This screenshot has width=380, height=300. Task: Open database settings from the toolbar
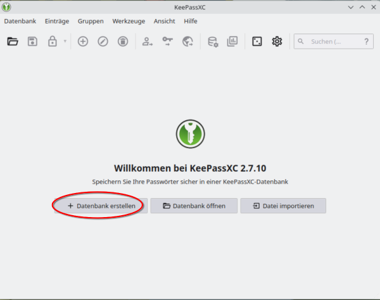pyautogui.click(x=213, y=42)
